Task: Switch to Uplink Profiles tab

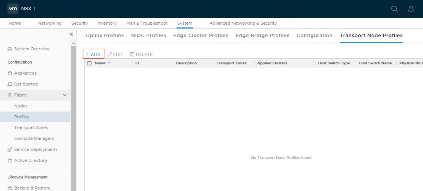Action: (105, 36)
